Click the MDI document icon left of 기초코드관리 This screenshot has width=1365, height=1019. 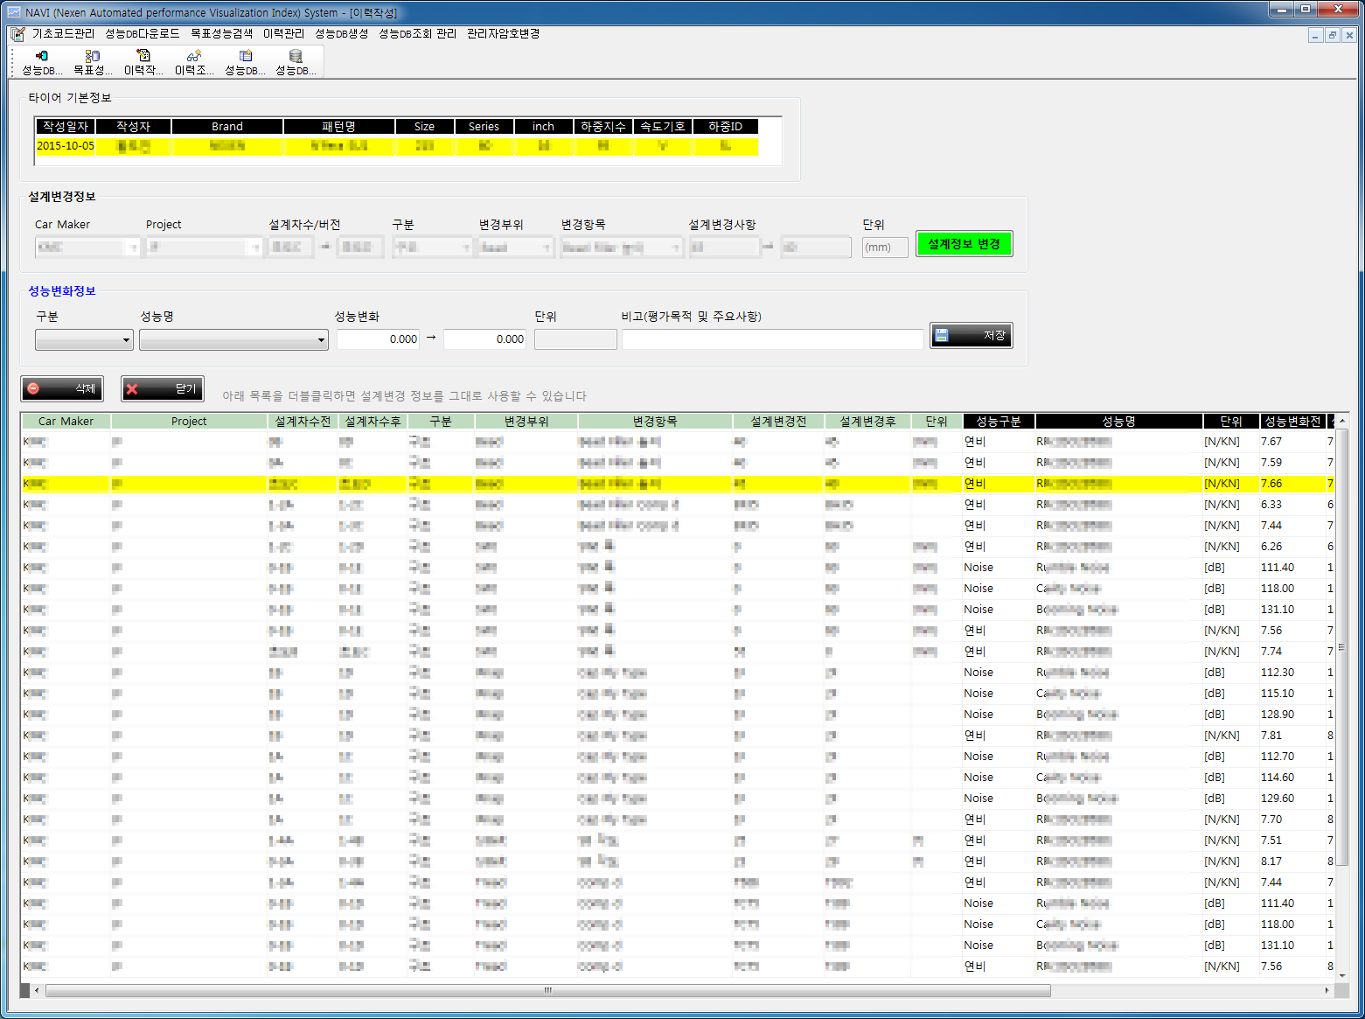[17, 34]
